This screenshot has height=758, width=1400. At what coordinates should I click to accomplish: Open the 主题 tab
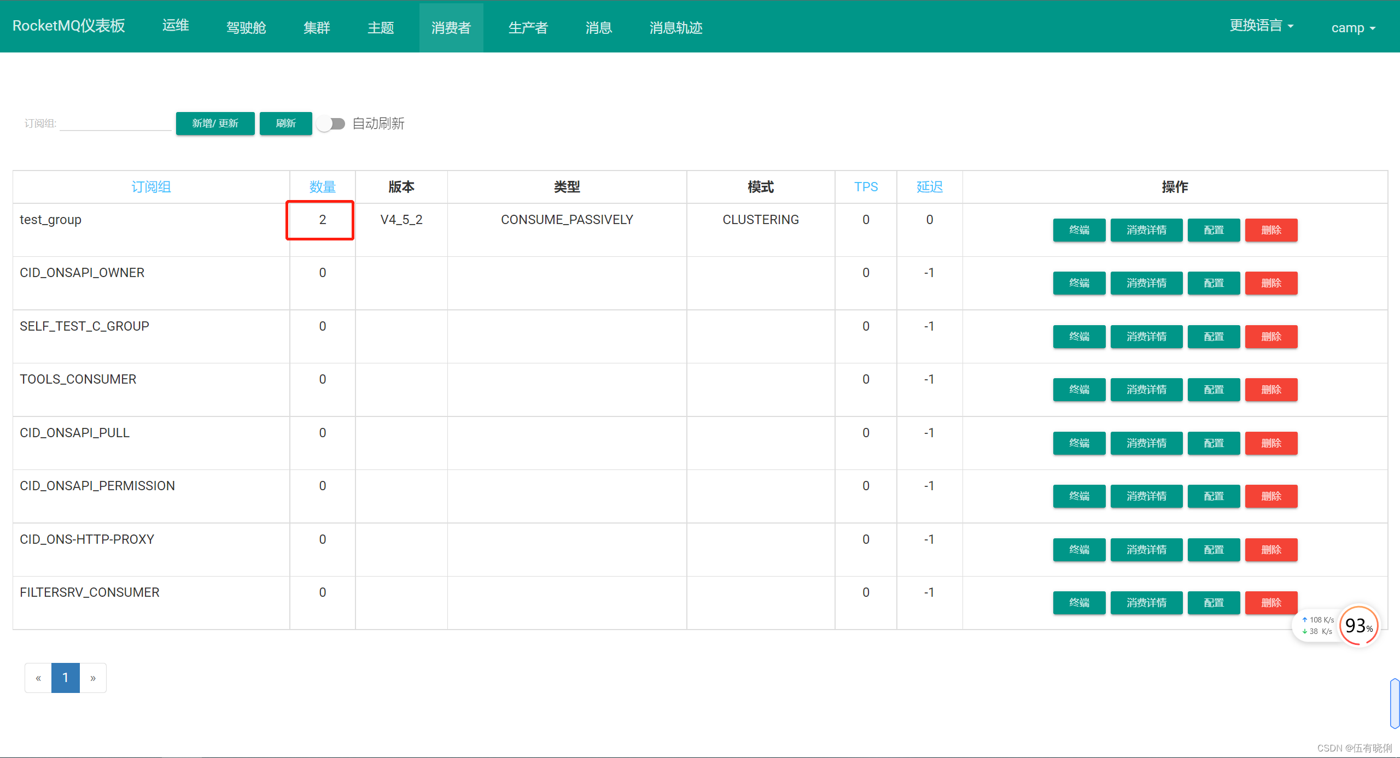[x=381, y=27]
